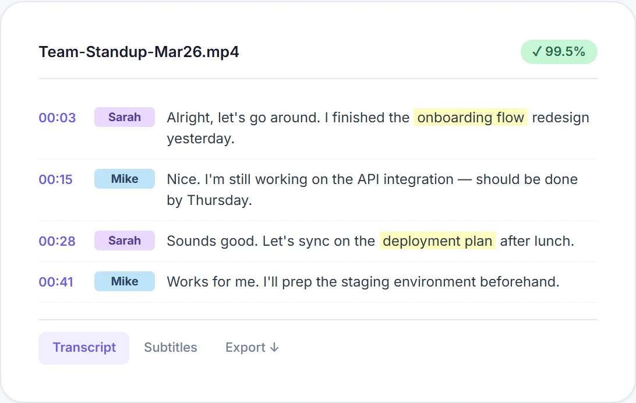Select Sarah's speaker label at 00:28
The width and height of the screenshot is (636, 403).
pos(125,241)
